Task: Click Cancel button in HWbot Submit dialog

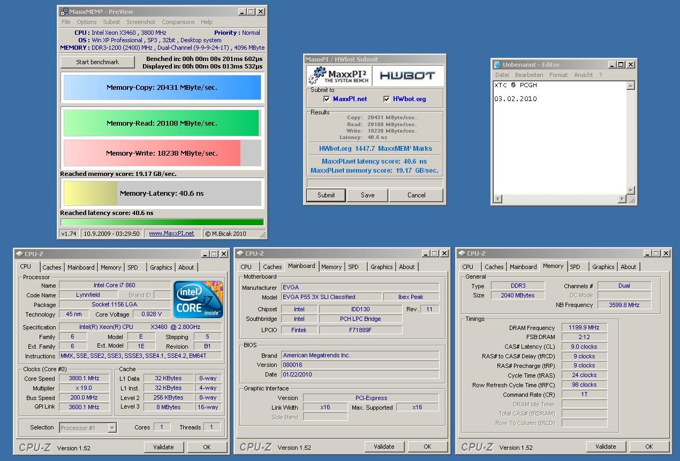Action: coord(416,195)
